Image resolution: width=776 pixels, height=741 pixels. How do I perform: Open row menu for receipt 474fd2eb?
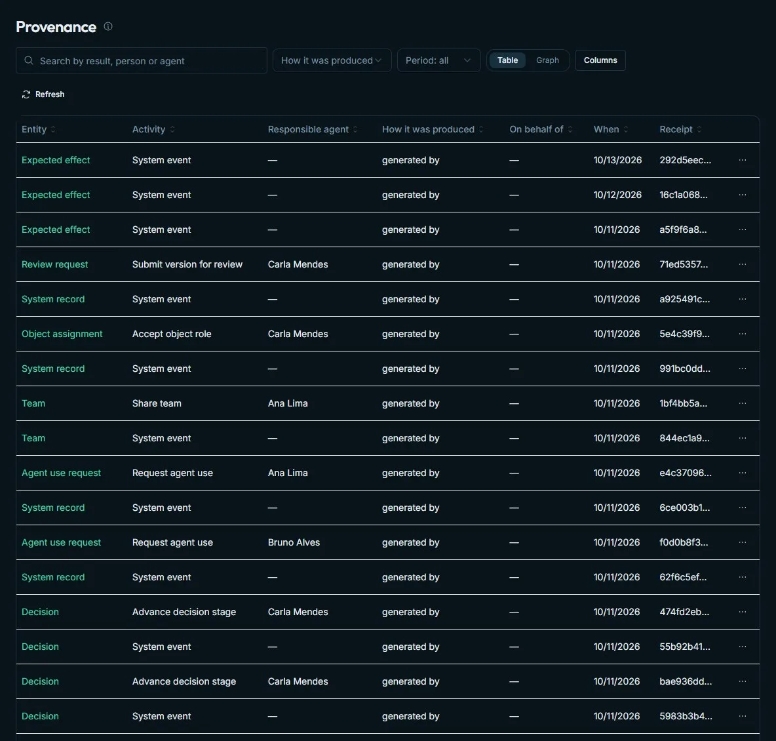743,612
